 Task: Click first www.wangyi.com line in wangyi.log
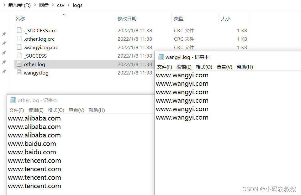click(182, 75)
